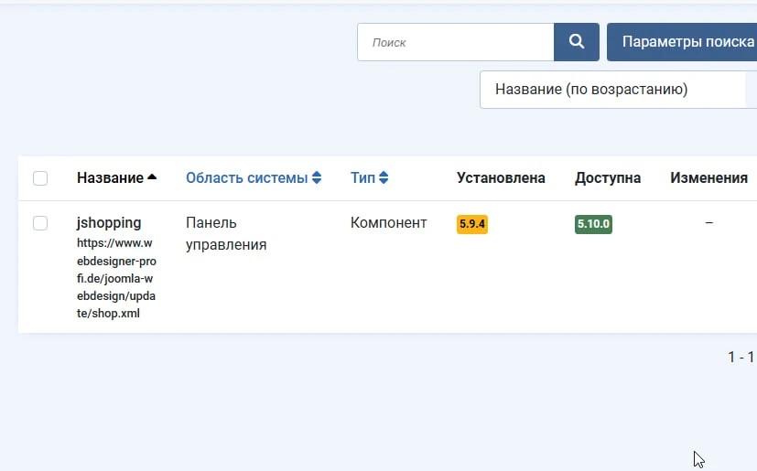Image resolution: width=757 pixels, height=471 pixels.
Task: Sort by the Тип column header
Action: tap(369, 178)
